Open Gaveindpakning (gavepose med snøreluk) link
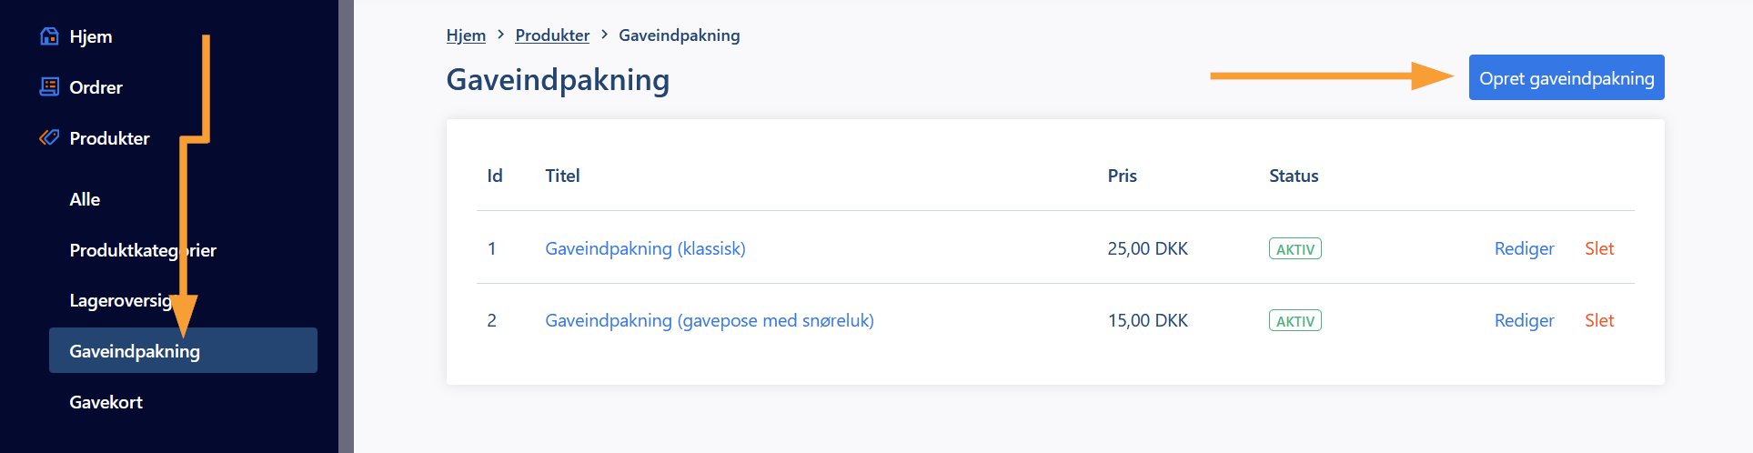Viewport: 1753px width, 453px height. (x=710, y=320)
